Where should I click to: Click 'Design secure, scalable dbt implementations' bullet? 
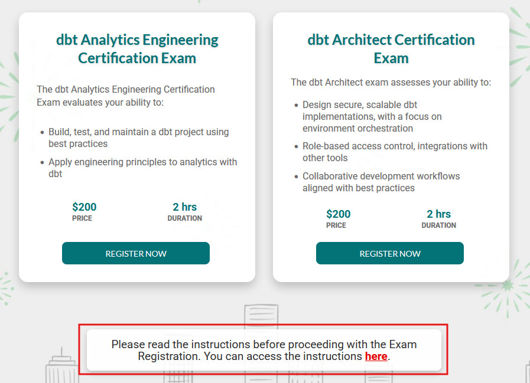(x=372, y=116)
